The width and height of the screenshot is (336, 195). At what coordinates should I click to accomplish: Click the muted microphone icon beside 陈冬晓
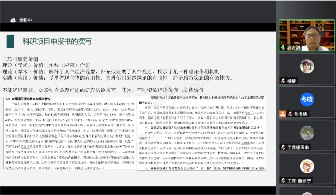coord(290,114)
